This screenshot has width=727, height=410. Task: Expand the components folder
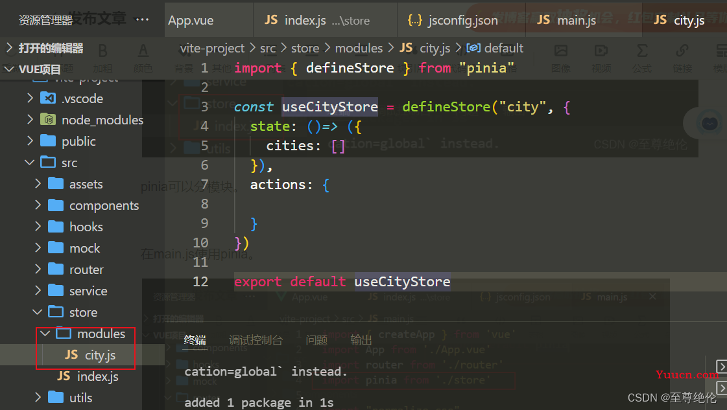[x=38, y=205]
